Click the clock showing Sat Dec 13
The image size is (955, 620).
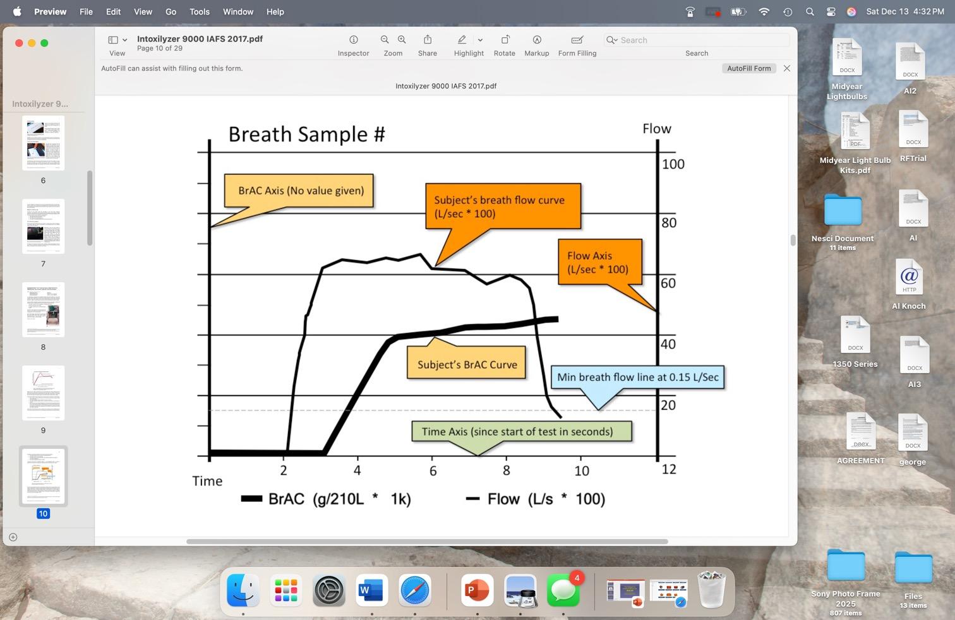(x=905, y=11)
